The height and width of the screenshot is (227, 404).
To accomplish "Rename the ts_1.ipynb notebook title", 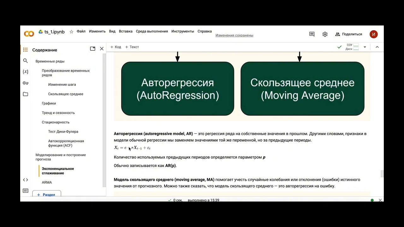I will 54,32.
